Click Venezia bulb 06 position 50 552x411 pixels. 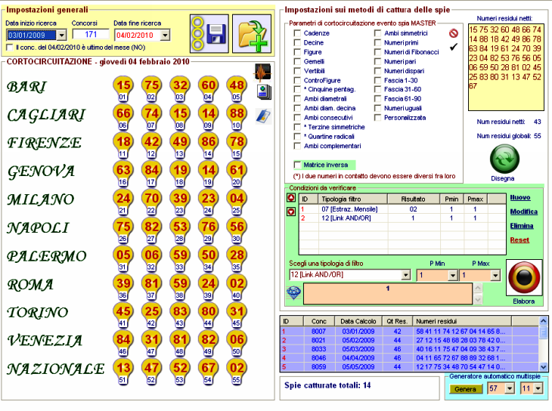237,342
